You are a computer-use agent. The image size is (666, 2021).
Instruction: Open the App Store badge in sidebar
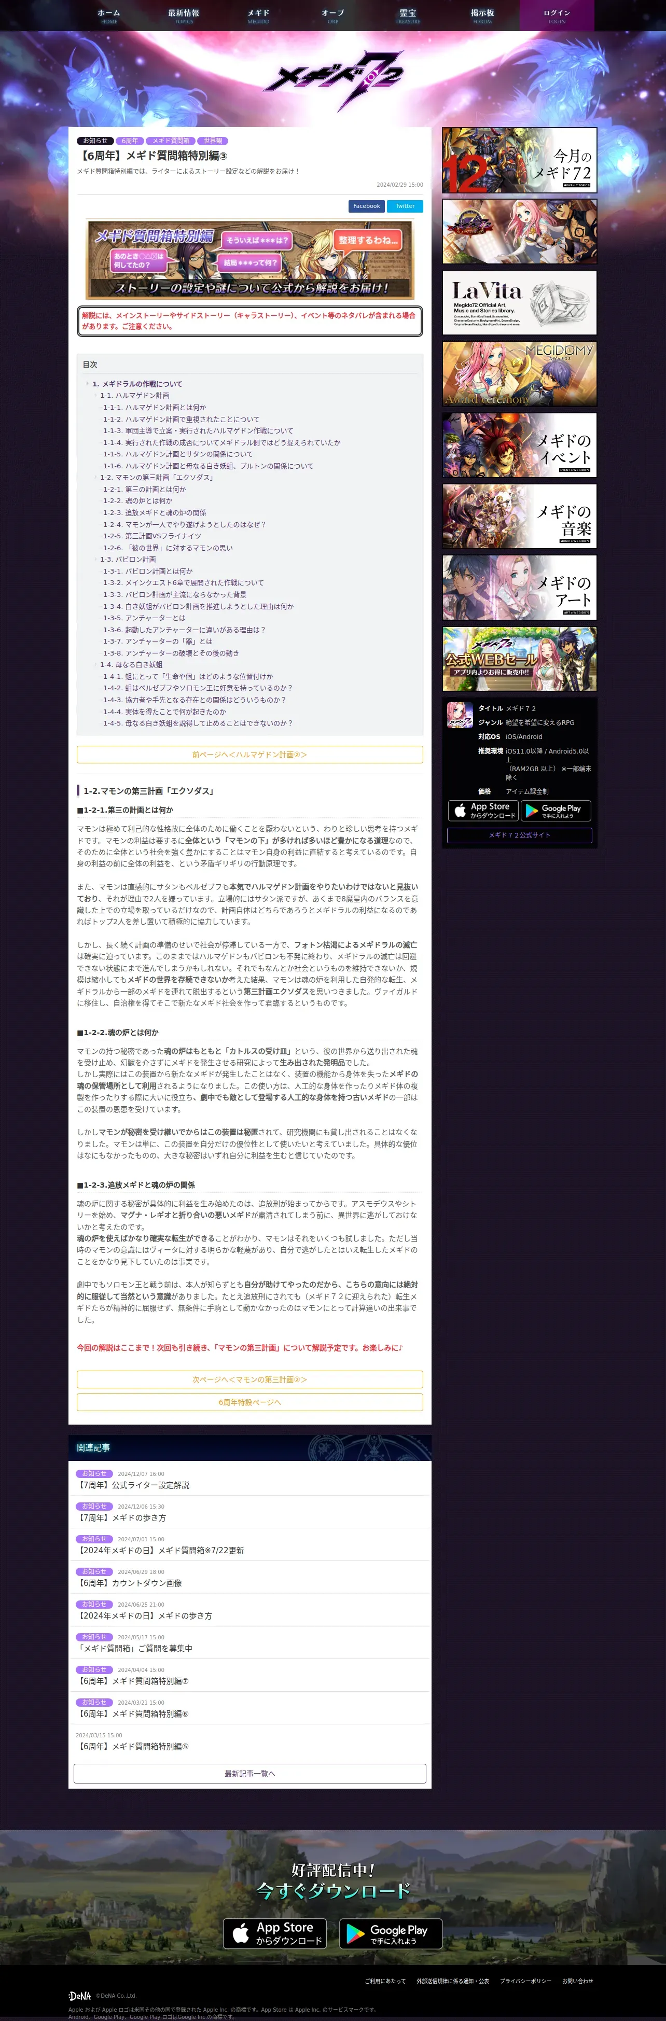[483, 811]
